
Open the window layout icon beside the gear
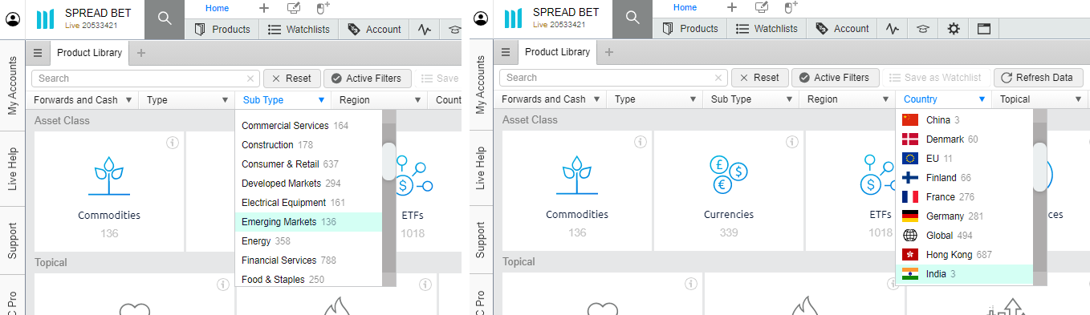point(983,29)
